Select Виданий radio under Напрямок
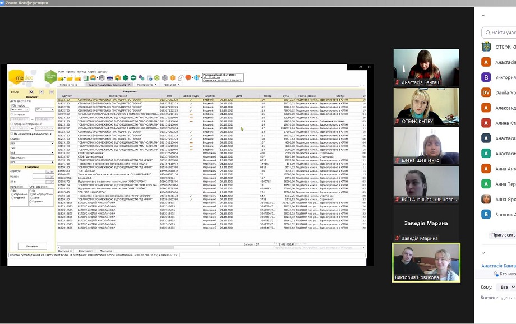Image resolution: width=516 pixels, height=324 pixels. 12,198
